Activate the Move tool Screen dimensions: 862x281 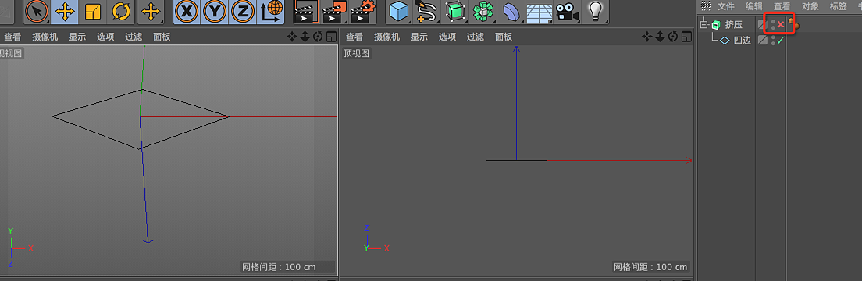click(x=65, y=11)
